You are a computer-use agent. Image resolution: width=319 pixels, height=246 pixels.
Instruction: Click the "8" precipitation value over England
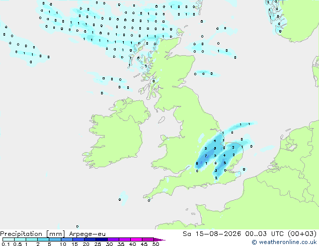(x=197, y=163)
